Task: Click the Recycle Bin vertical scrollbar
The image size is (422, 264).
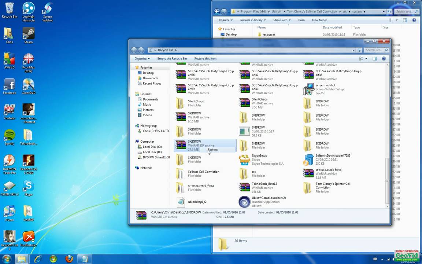Action: pos(388,182)
